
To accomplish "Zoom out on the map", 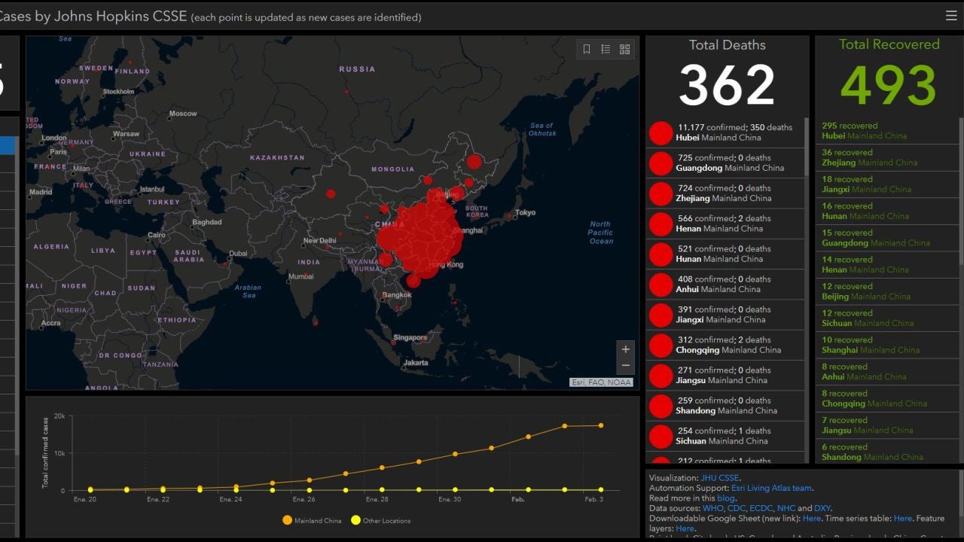I will tap(625, 366).
